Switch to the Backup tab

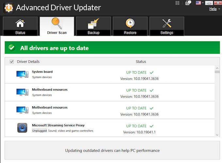point(93,26)
